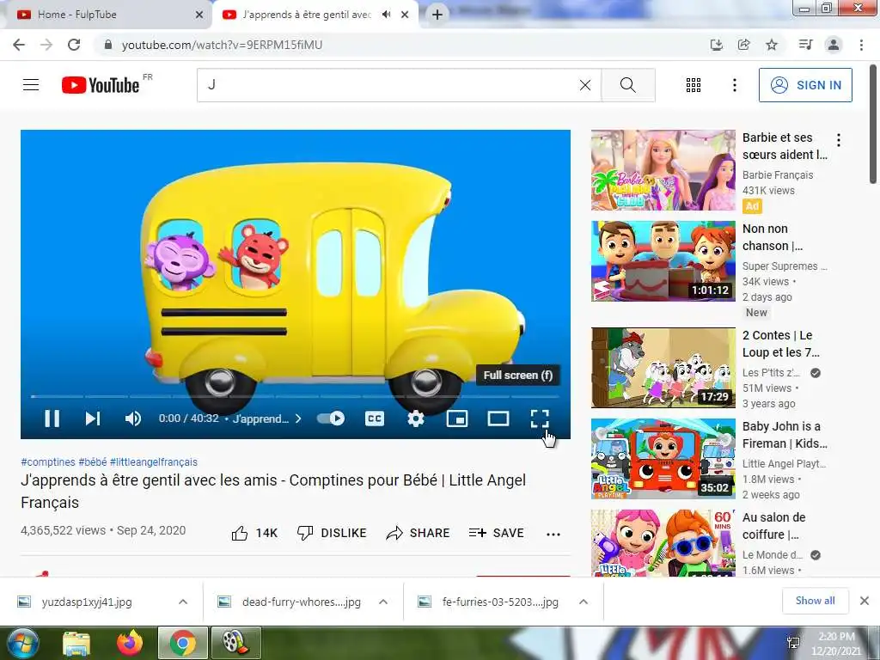The height and width of the screenshot is (660, 880).
Task: Reload the page
Action: pos(74,45)
